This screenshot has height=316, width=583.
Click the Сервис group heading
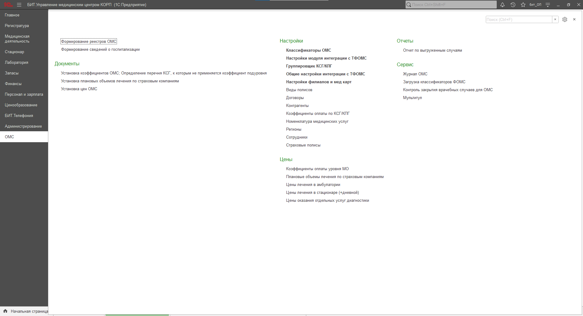point(405,64)
